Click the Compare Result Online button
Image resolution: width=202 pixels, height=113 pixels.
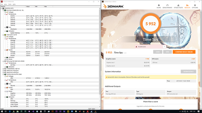(184, 52)
